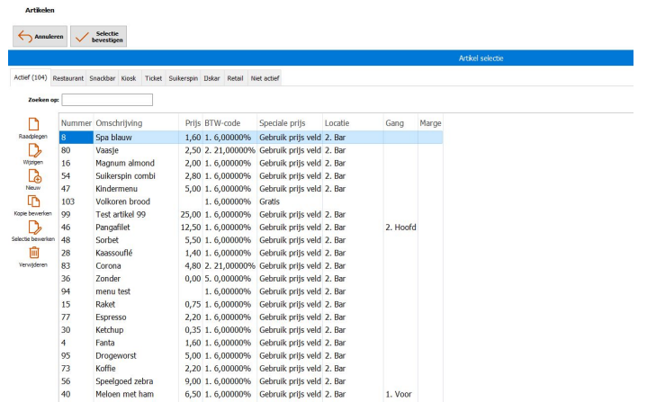Open Selectie bewerken icon

coord(33,228)
